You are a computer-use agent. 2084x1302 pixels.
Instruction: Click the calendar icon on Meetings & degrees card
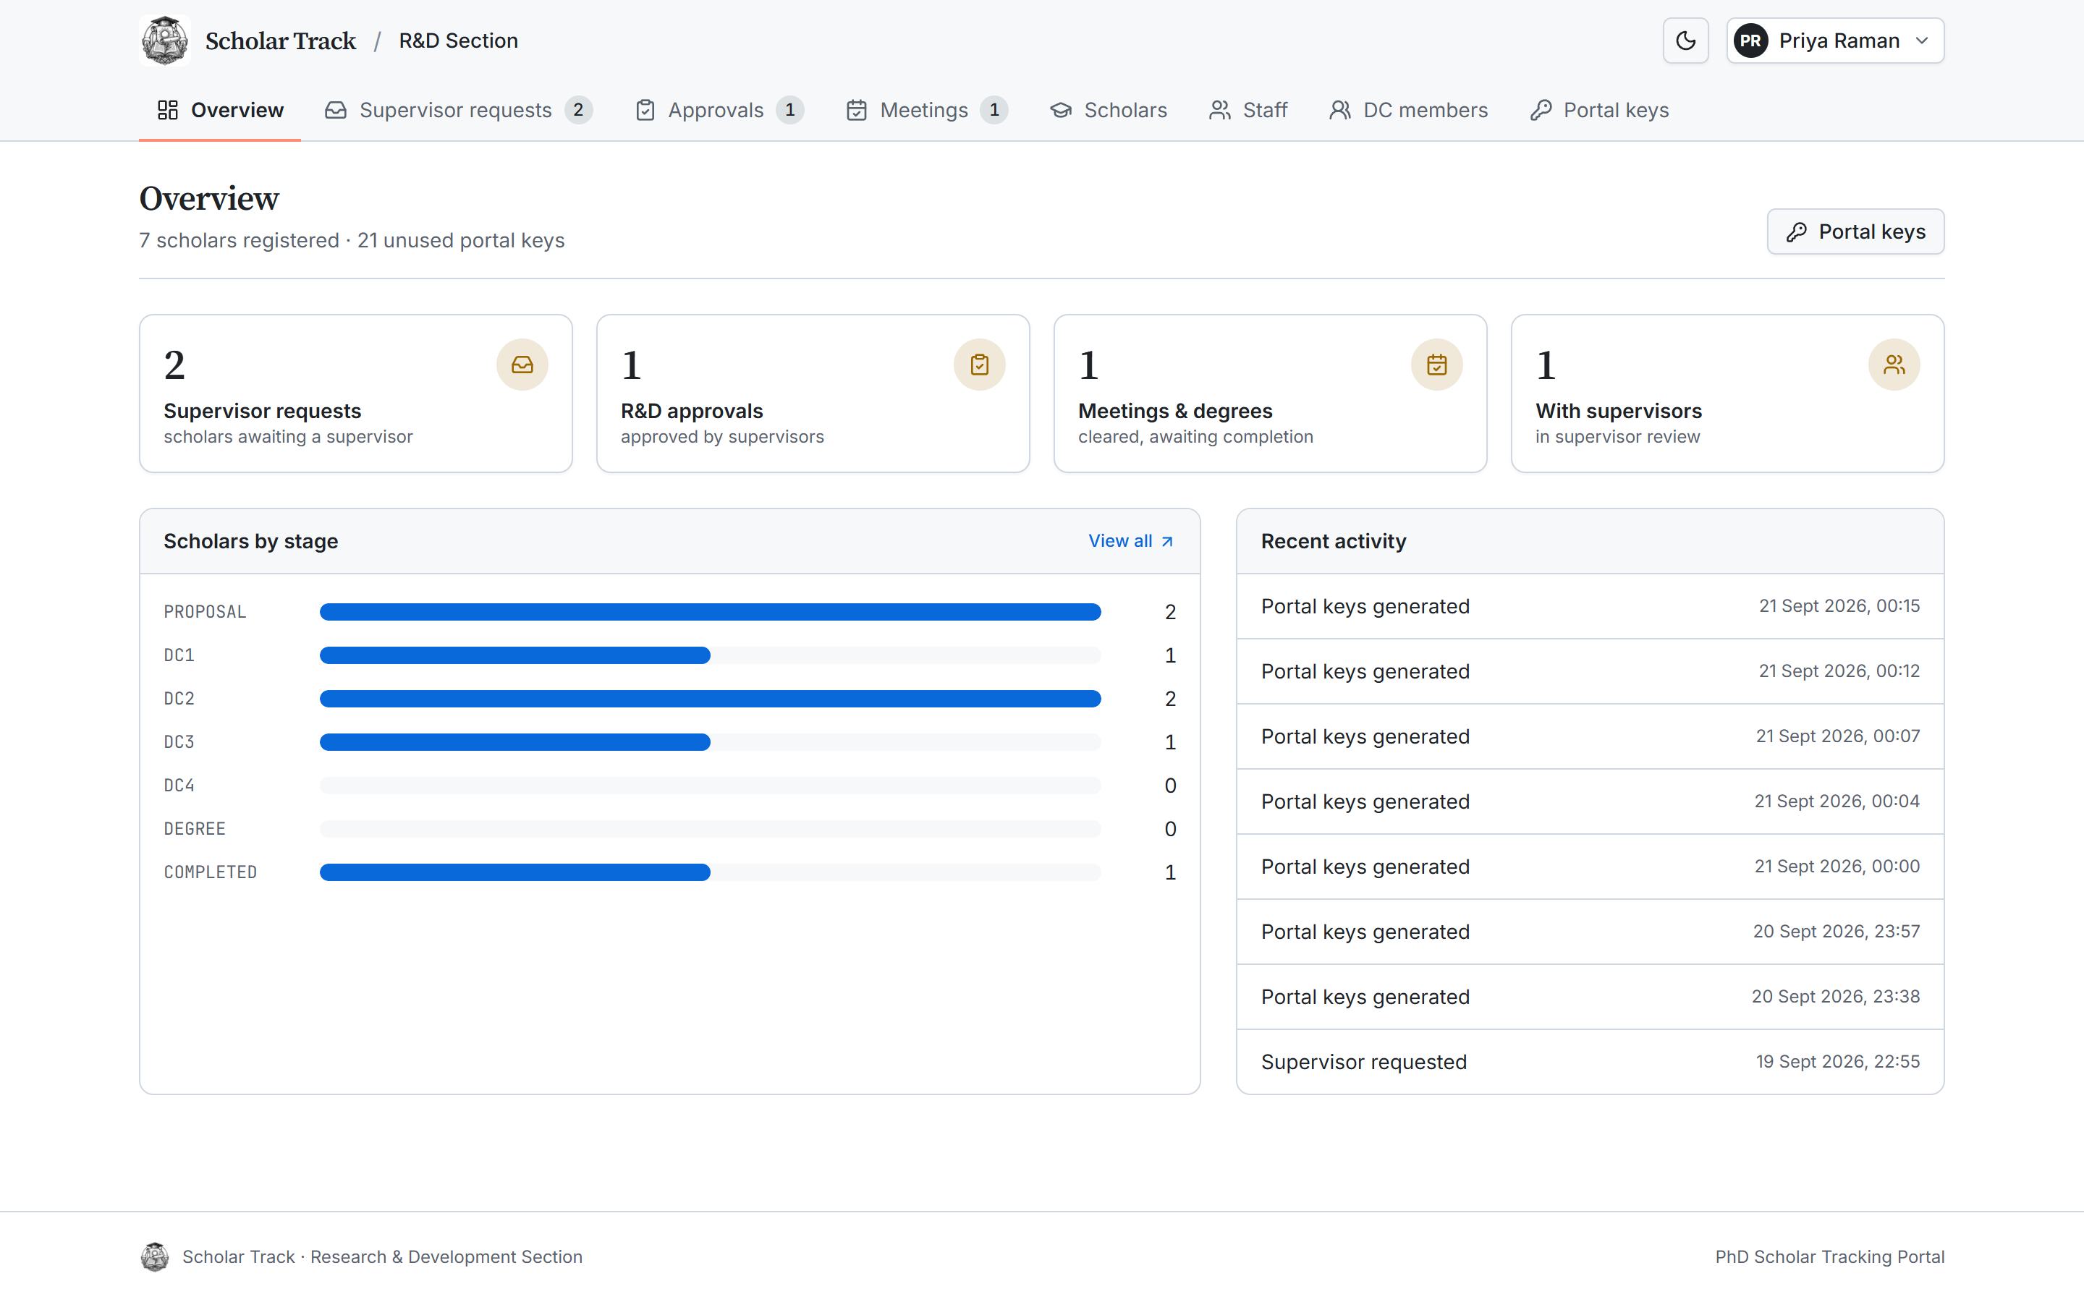pyautogui.click(x=1436, y=365)
